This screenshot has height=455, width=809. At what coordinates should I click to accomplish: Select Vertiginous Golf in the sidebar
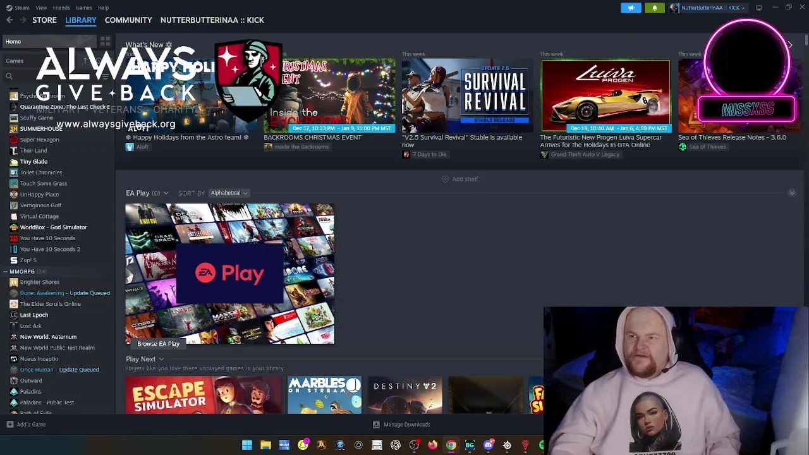click(x=40, y=205)
